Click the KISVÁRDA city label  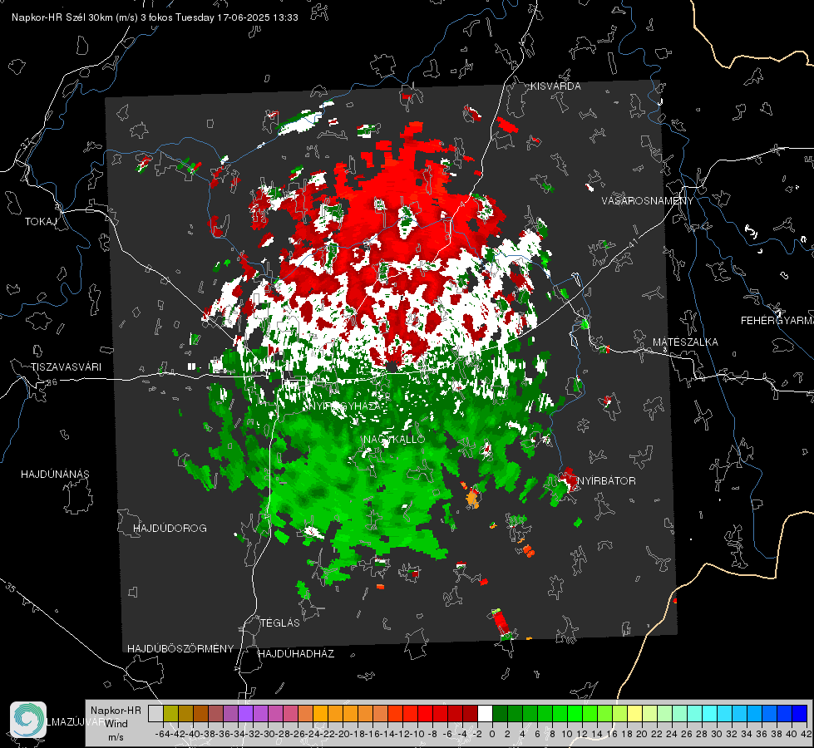555,86
